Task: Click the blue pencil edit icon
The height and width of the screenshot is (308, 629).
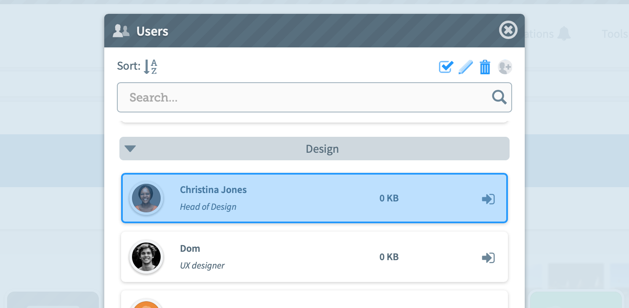Action: tap(465, 67)
